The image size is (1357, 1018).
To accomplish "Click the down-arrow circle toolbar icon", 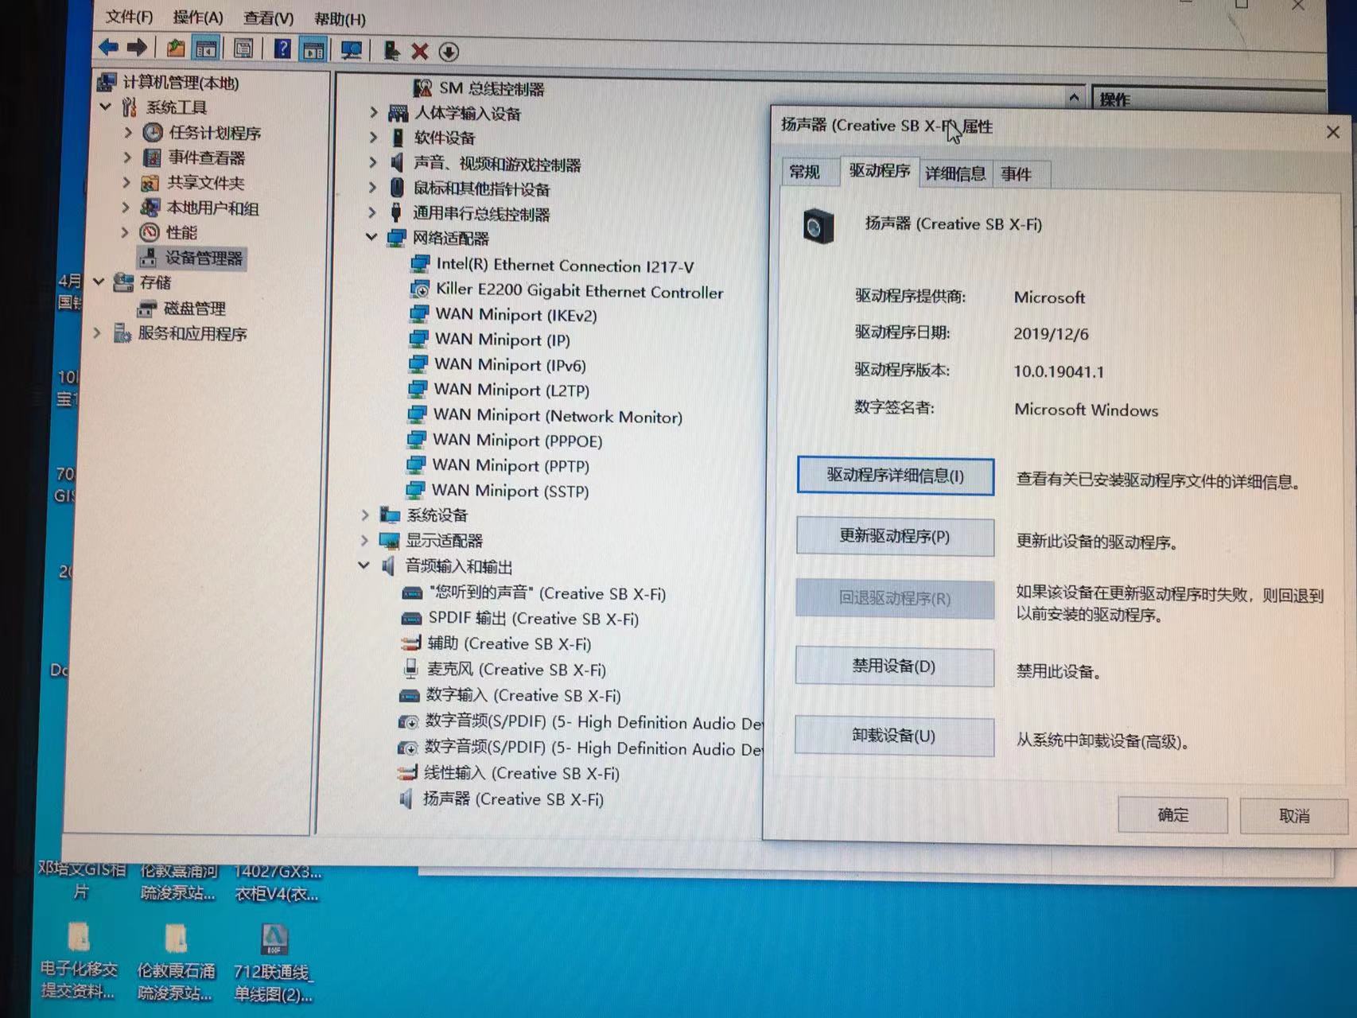I will pyautogui.click(x=449, y=52).
